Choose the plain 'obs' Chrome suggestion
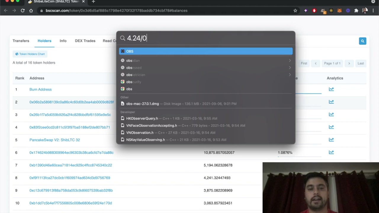Viewport: 379px width, 213px height. coord(206,89)
